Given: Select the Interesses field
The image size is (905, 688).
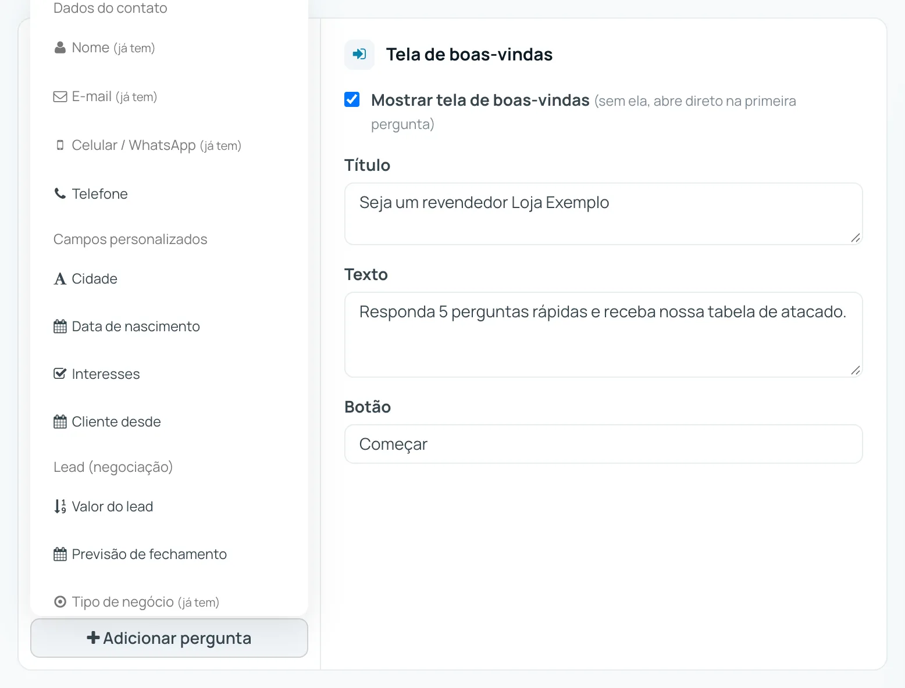Looking at the screenshot, I should pyautogui.click(x=169, y=374).
